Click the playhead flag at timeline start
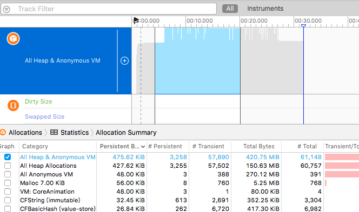359x212 pixels. pyautogui.click(x=136, y=20)
